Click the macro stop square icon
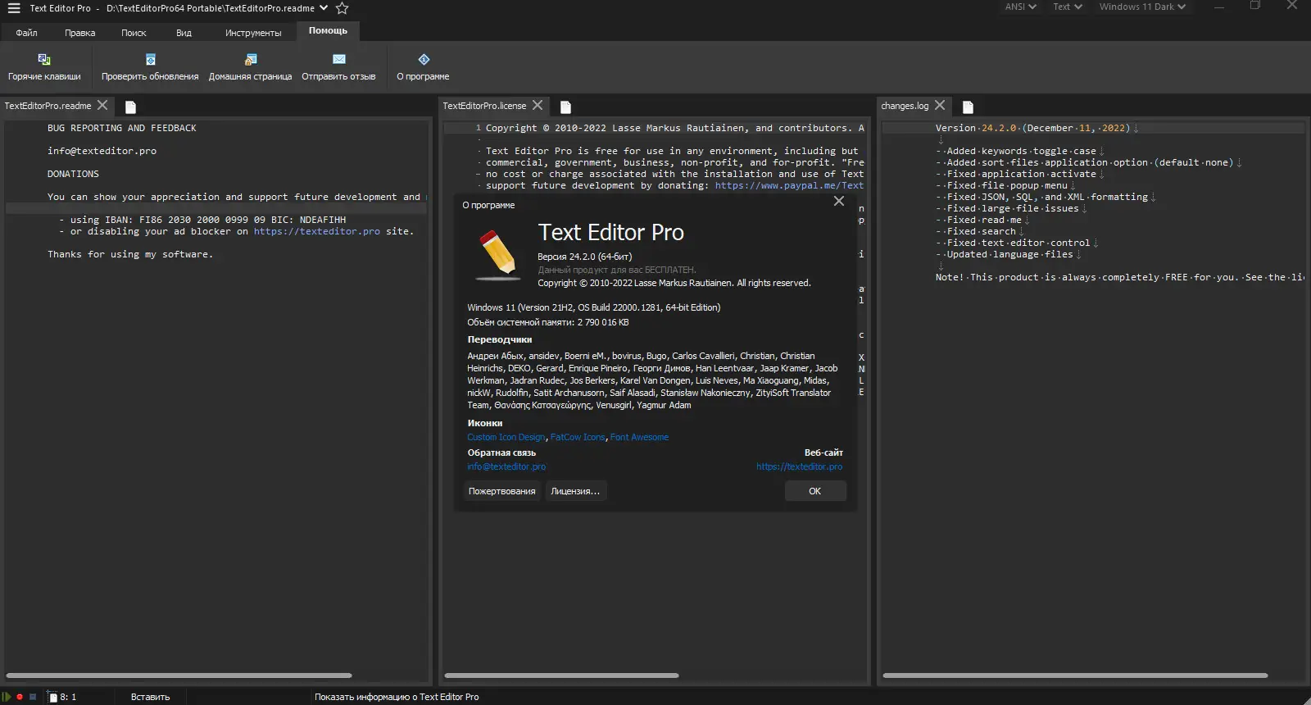 [x=33, y=697]
